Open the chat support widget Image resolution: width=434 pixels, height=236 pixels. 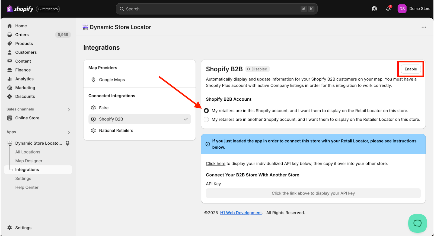417,223
